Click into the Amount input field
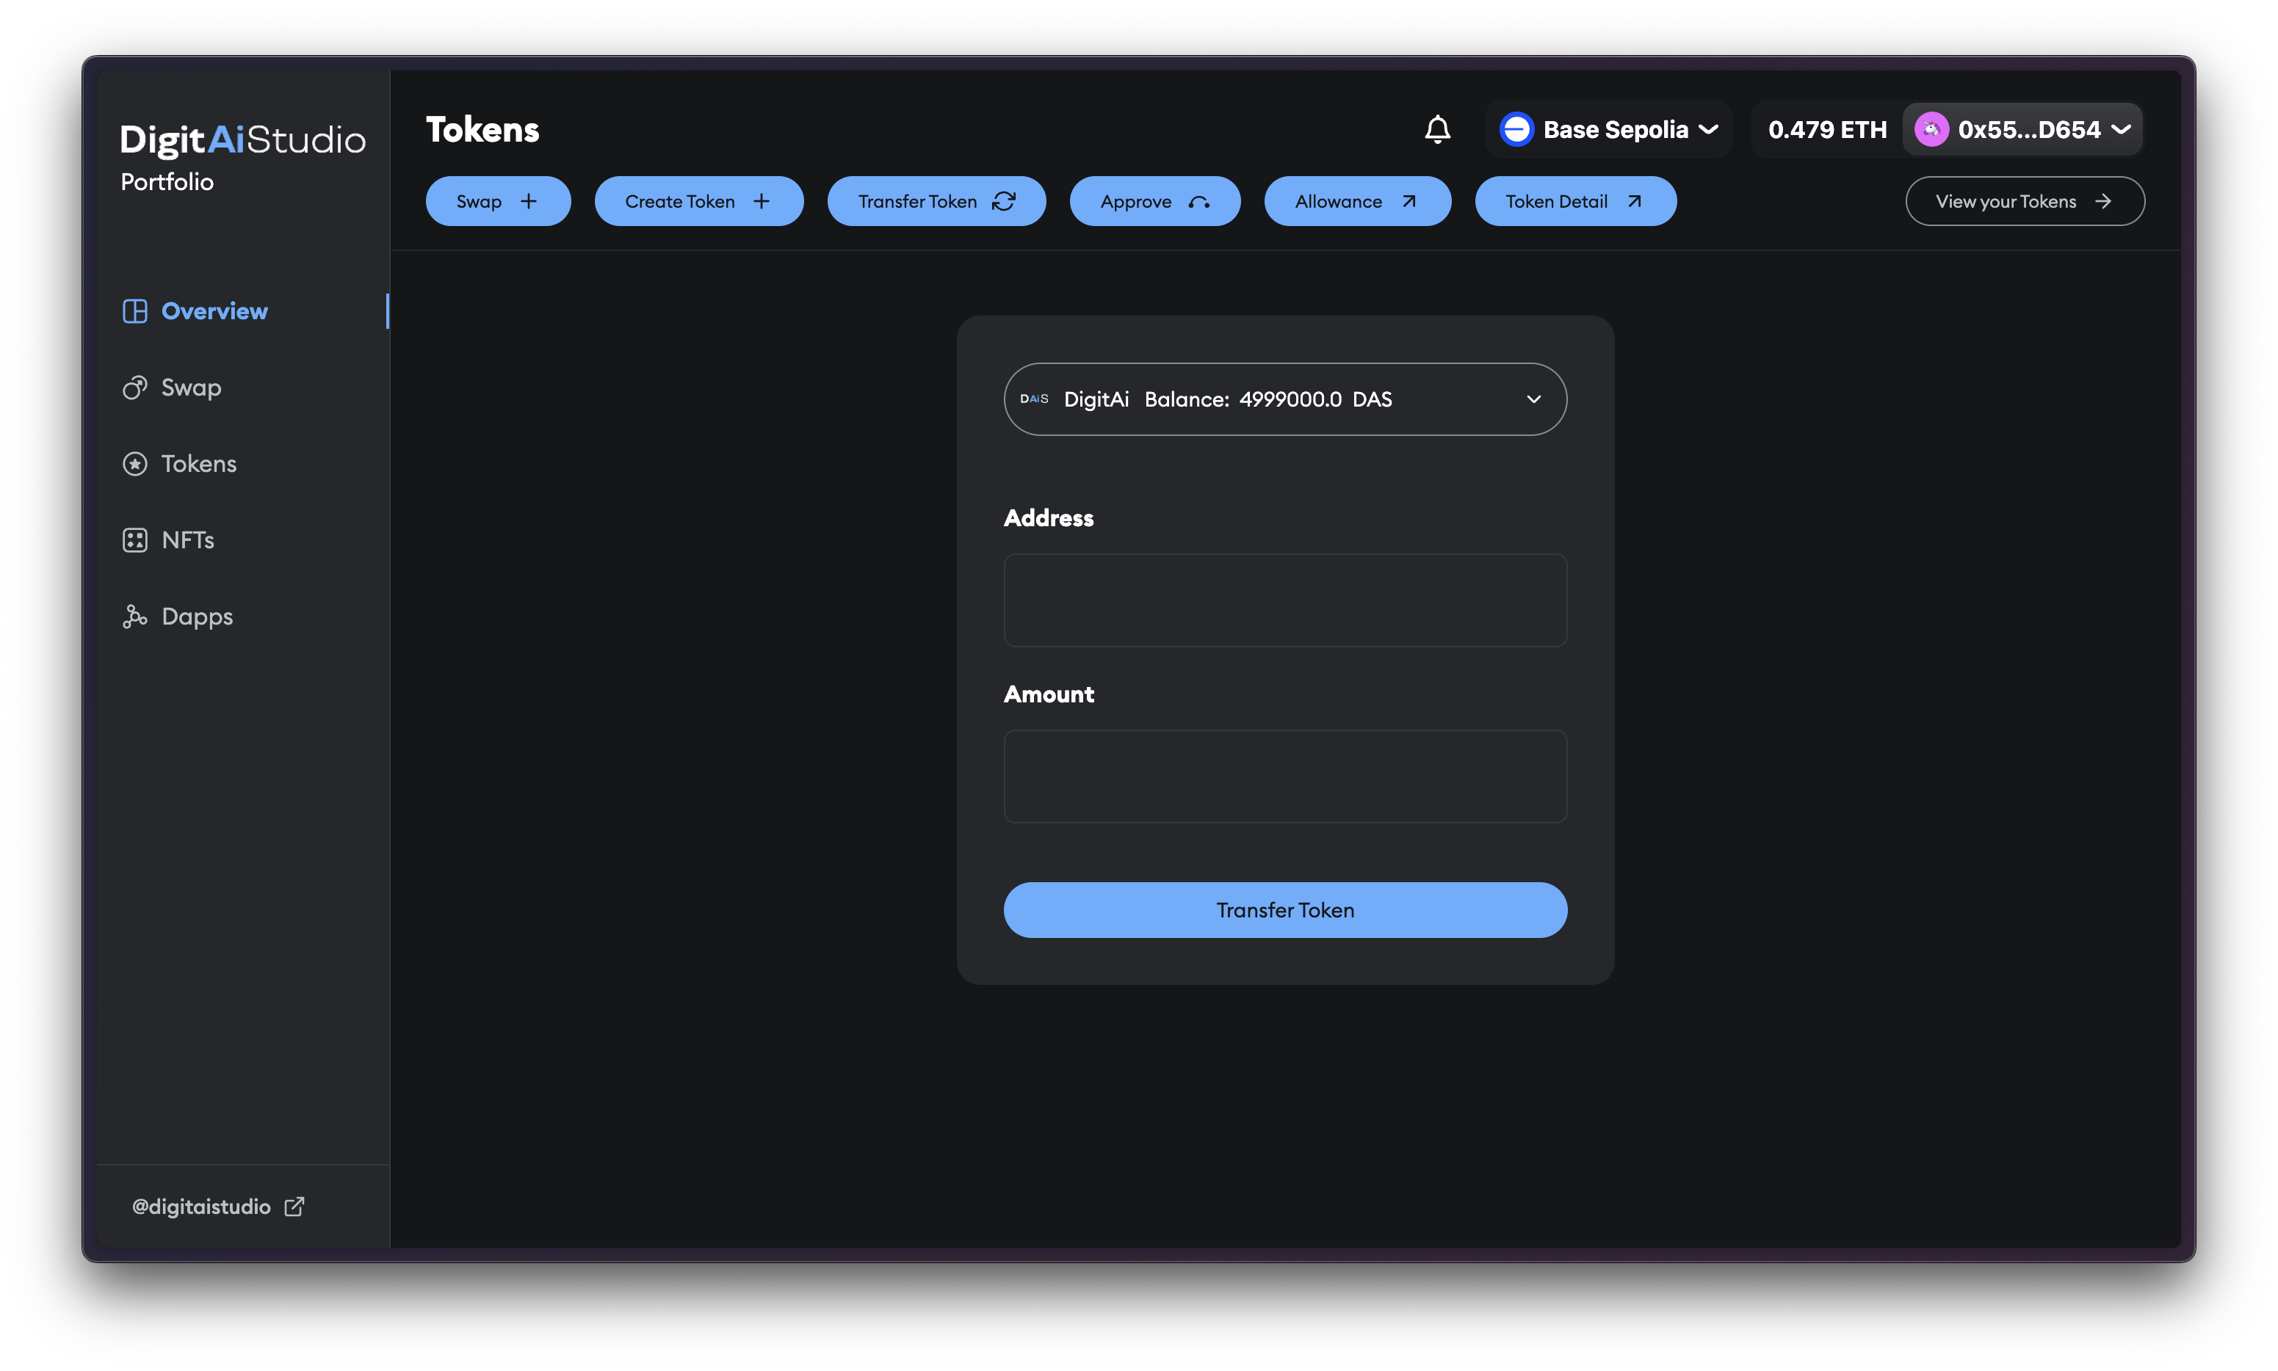The image size is (2278, 1371). [1284, 777]
